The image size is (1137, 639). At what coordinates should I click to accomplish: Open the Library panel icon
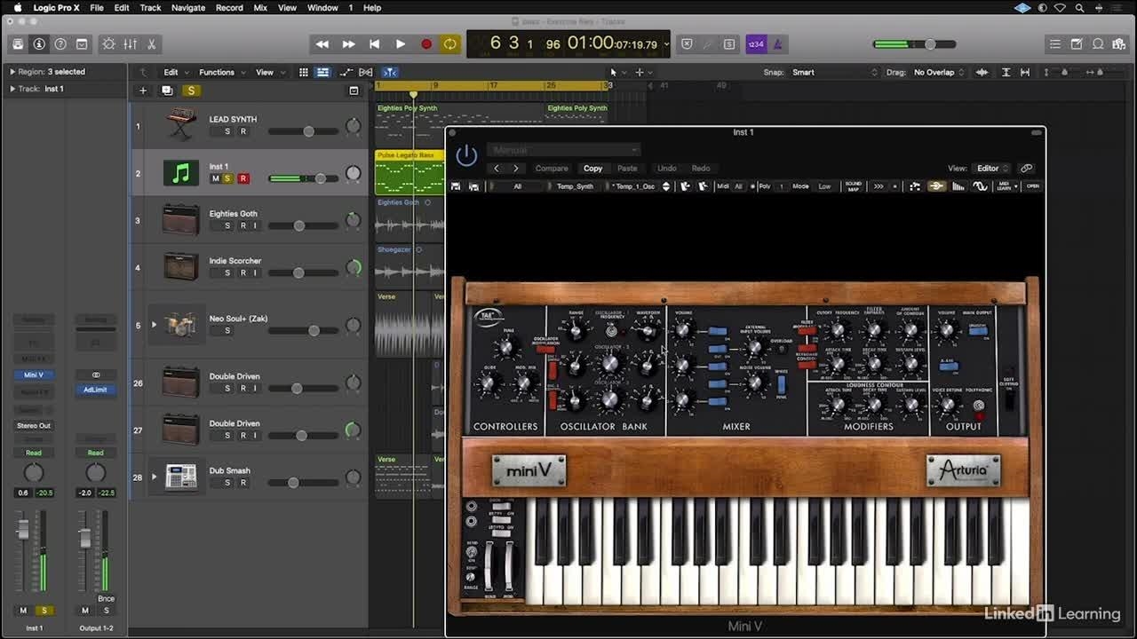pos(18,44)
